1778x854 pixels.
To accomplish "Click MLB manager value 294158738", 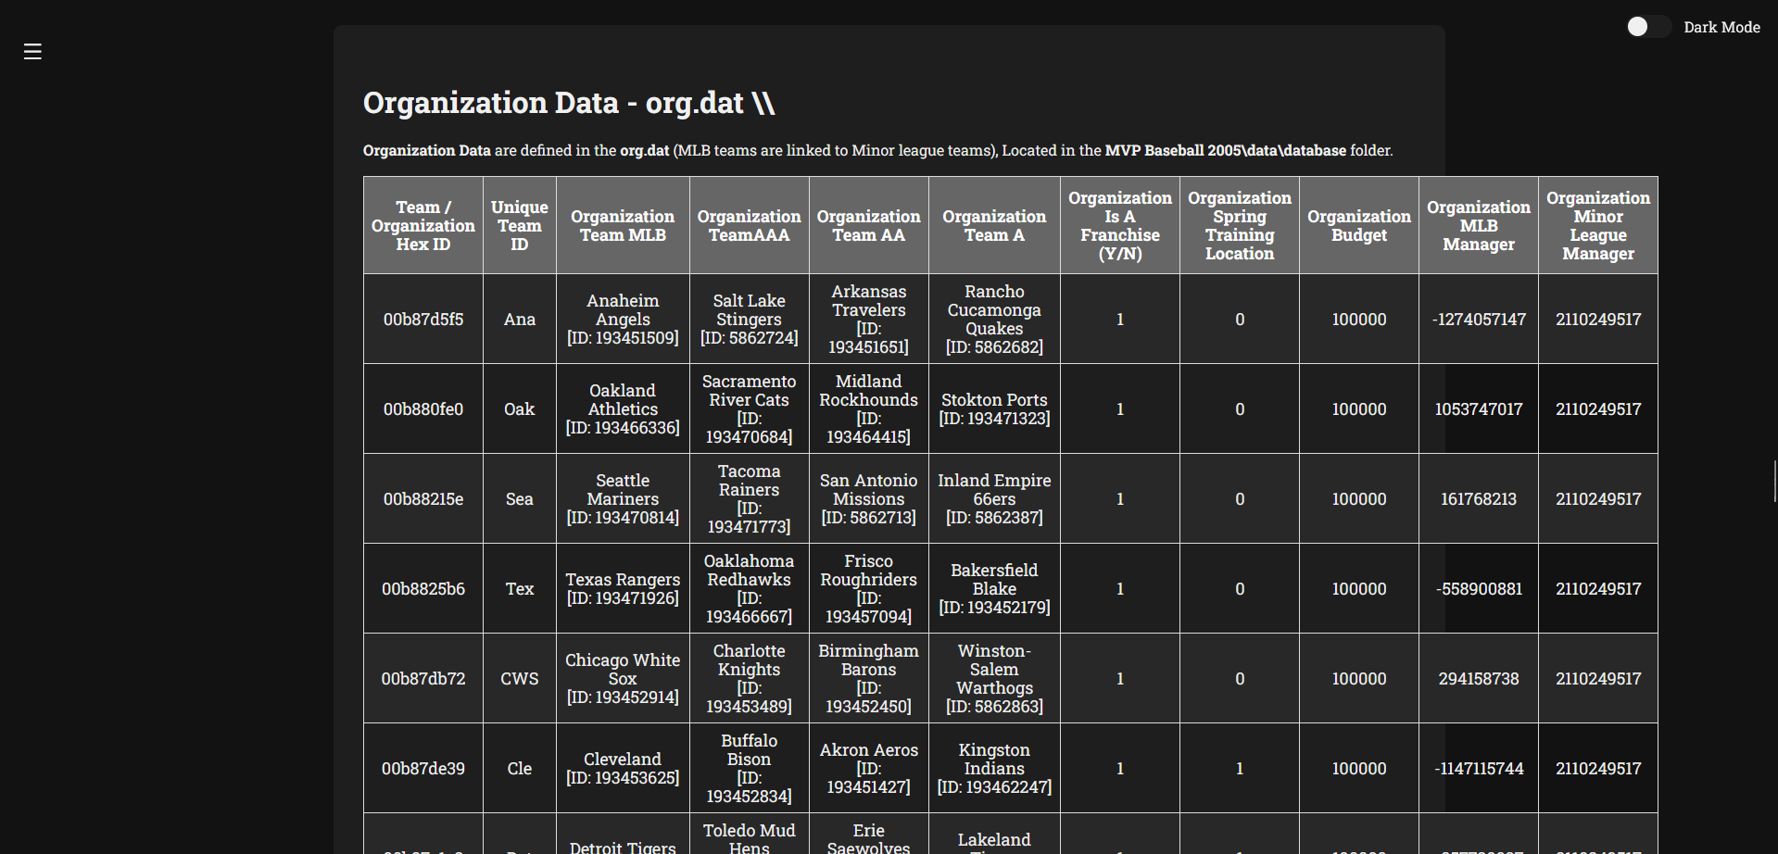I will [1479, 679].
